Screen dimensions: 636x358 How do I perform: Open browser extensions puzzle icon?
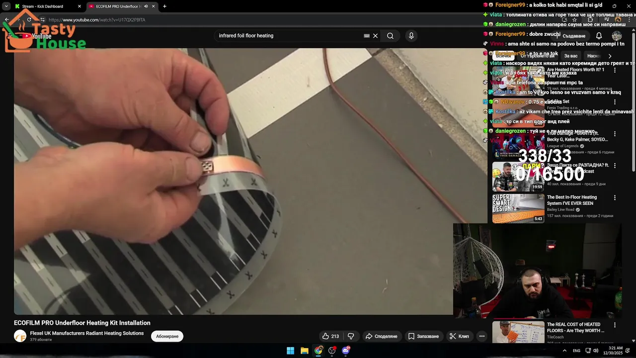pos(590,20)
